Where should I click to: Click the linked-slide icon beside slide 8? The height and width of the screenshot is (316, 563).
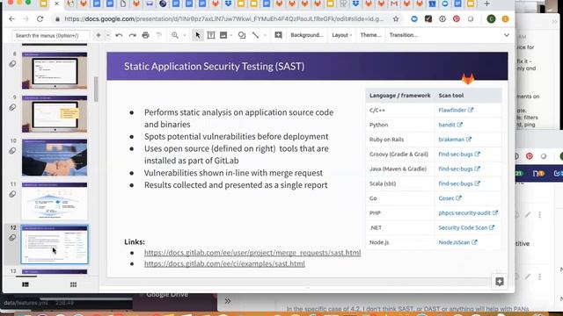(12, 64)
